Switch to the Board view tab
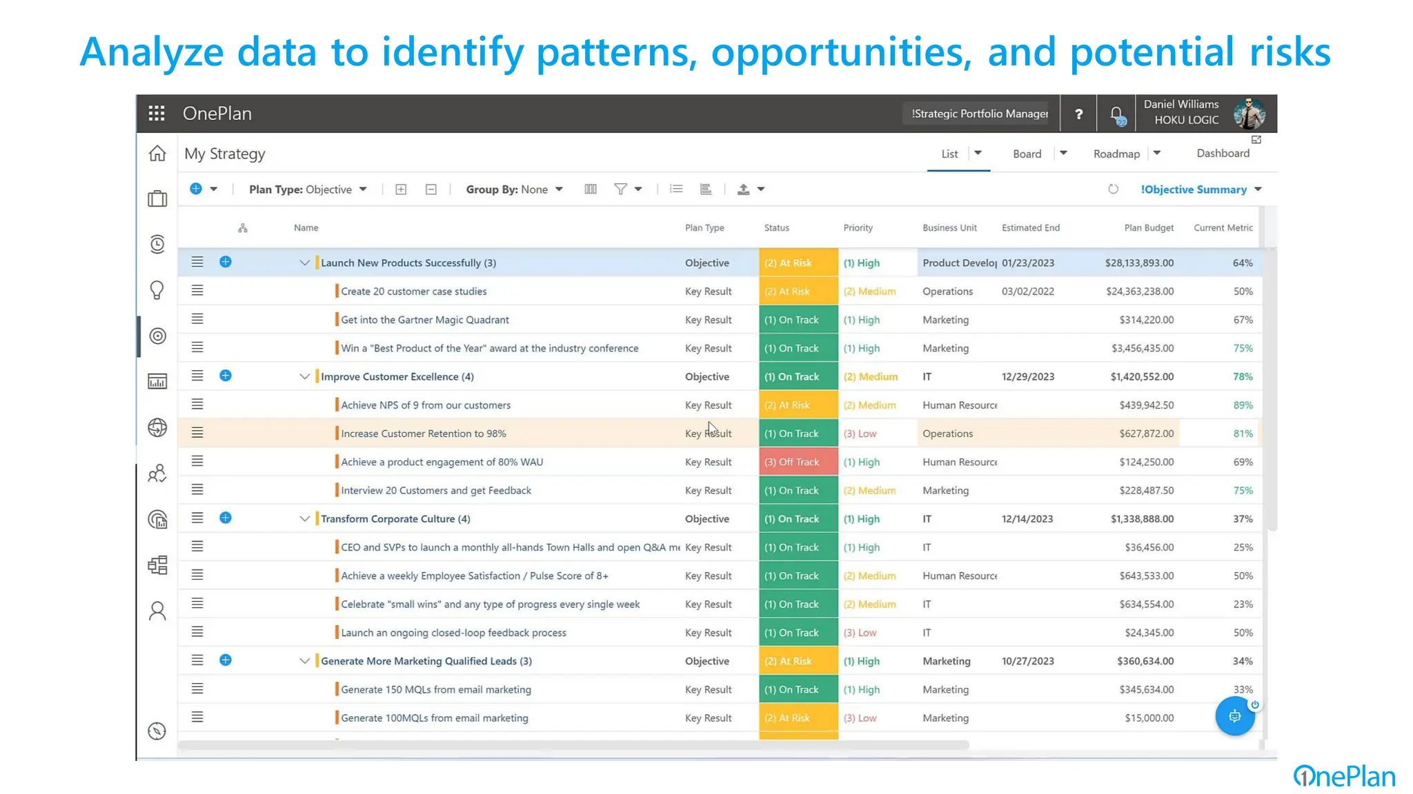This screenshot has height=794, width=1413. (x=1027, y=154)
